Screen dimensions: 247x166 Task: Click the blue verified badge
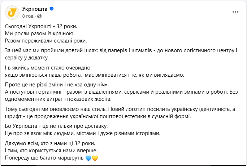click(52, 9)
